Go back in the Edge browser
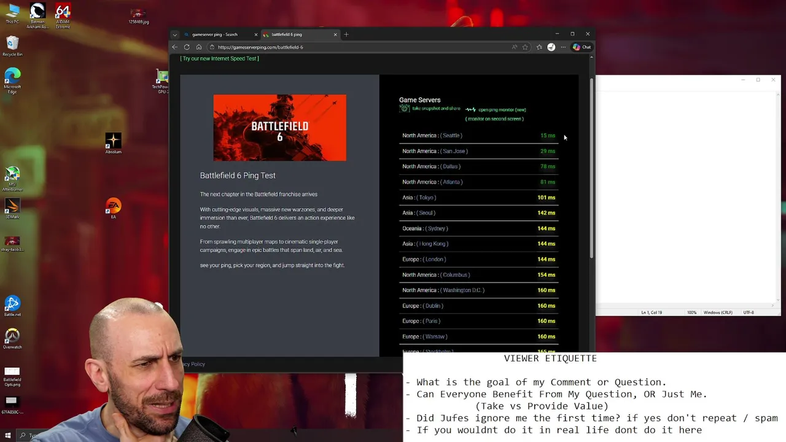This screenshot has height=442, width=786. [174, 47]
